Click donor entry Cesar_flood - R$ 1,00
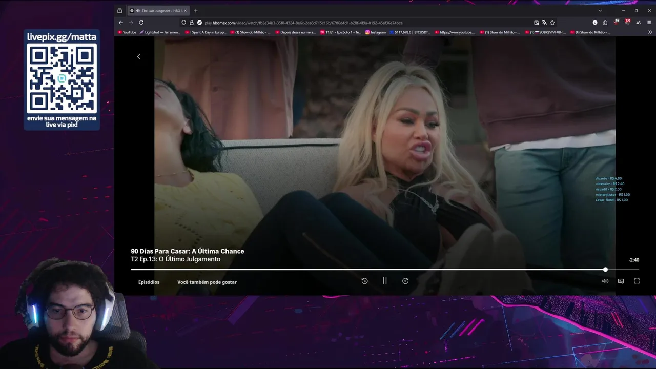Screen dimensions: 656x369 [x=611, y=200]
